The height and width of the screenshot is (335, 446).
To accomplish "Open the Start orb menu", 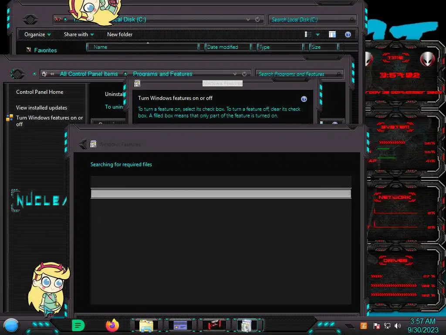I will click(11, 325).
